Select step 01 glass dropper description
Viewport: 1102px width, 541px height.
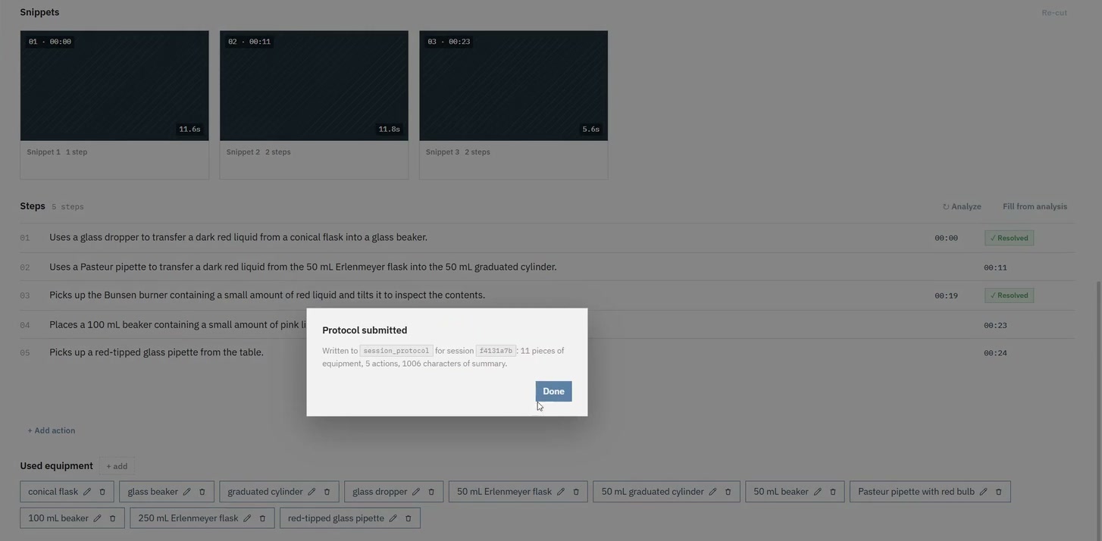238,237
